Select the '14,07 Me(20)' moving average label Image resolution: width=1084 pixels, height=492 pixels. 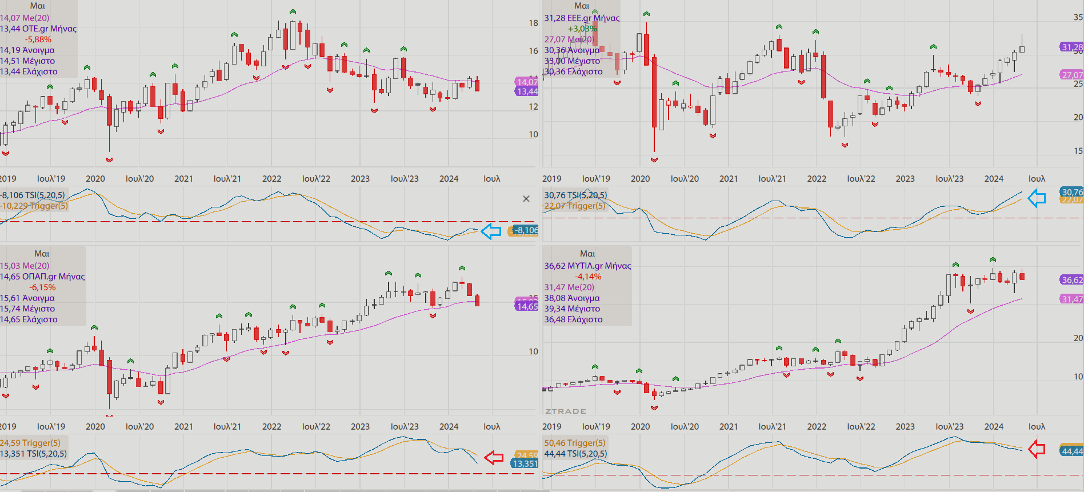(25, 18)
